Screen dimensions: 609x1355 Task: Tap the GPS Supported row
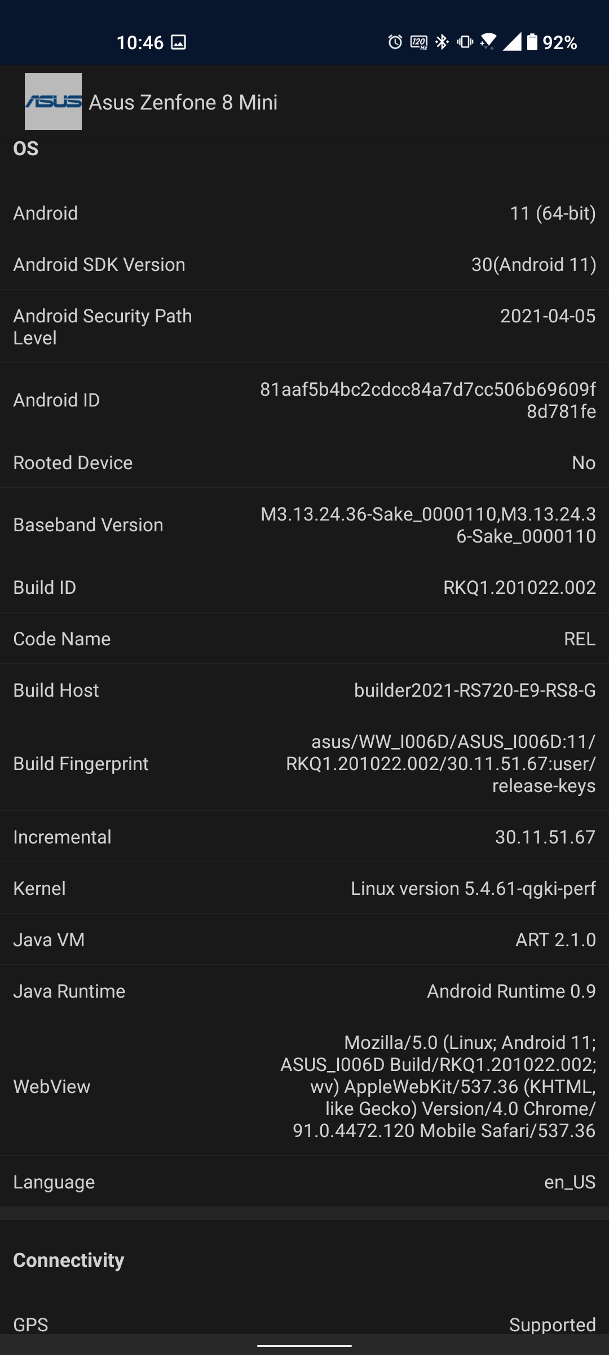[x=304, y=1323]
